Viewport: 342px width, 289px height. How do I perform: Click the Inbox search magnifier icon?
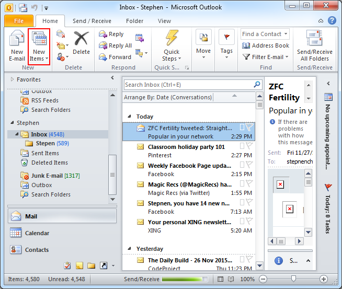click(x=257, y=84)
